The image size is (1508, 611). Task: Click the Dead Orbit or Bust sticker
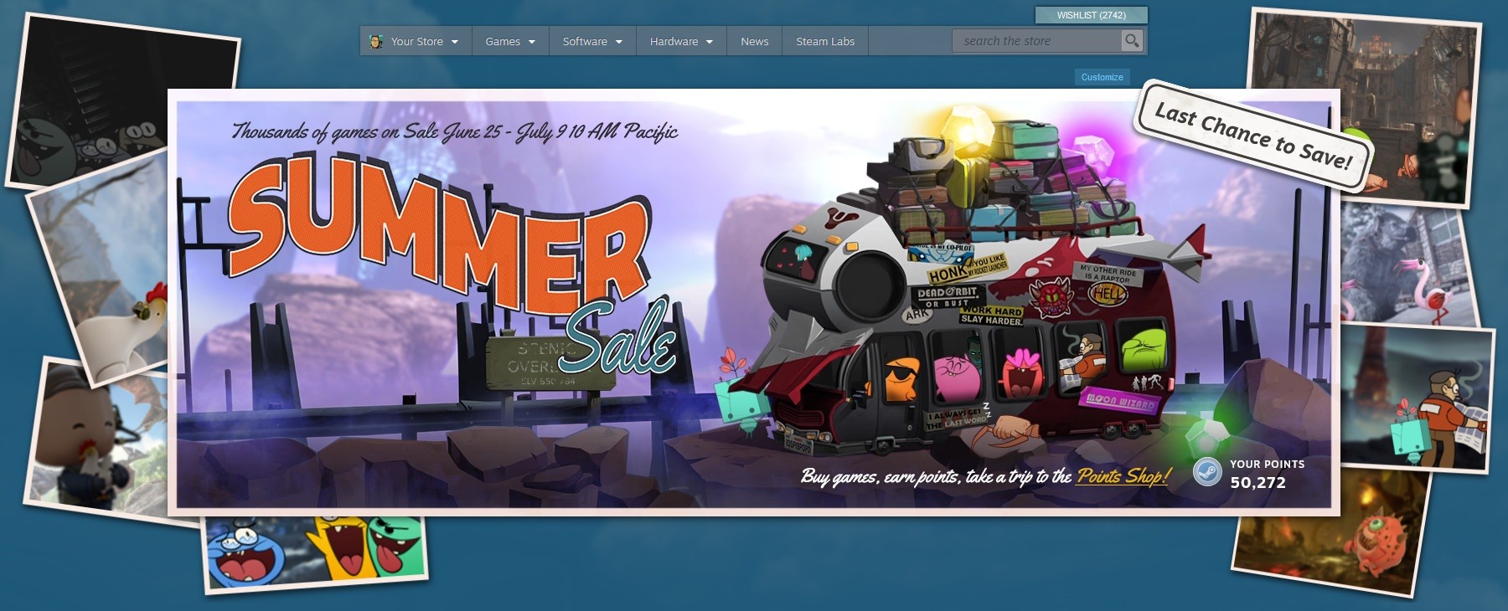(947, 297)
